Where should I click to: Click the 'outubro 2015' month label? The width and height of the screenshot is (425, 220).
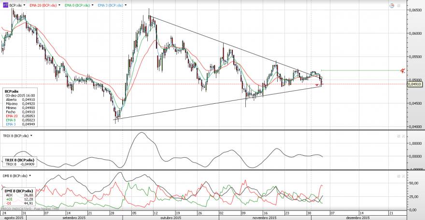(171, 218)
